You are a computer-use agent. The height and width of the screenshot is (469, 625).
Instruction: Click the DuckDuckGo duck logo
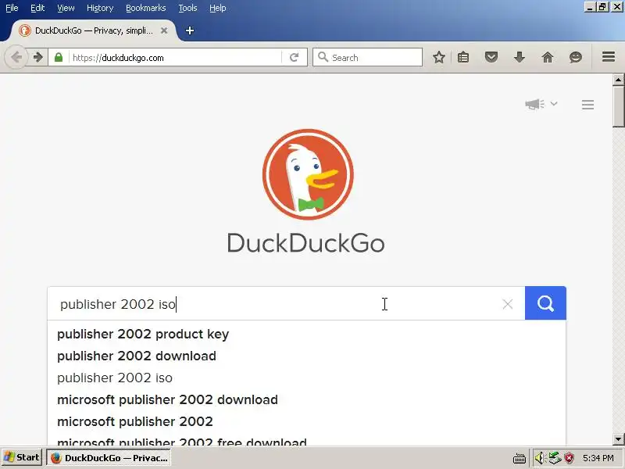click(x=308, y=174)
